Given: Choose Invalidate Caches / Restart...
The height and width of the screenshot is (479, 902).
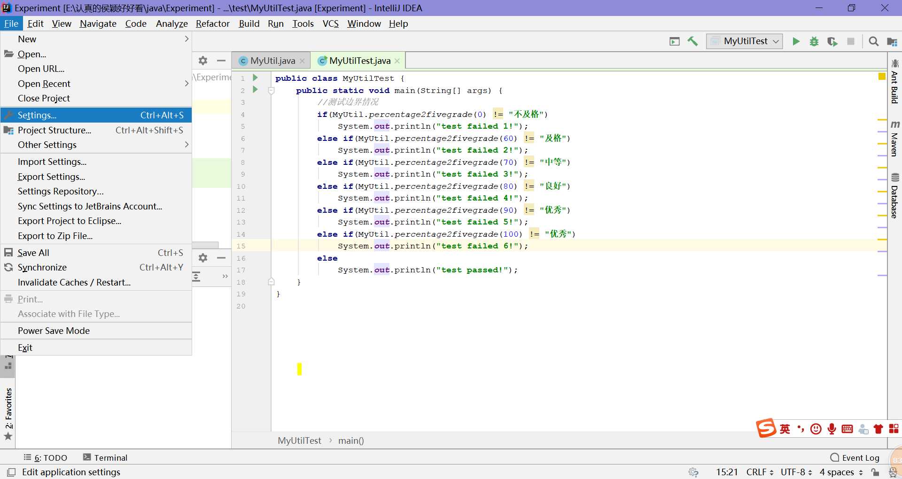Looking at the screenshot, I should pyautogui.click(x=96, y=282).
